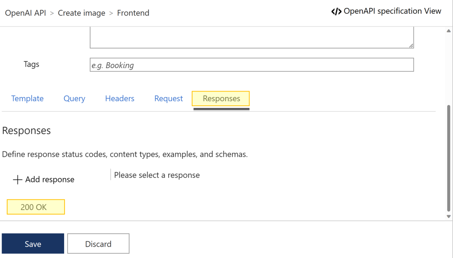
Task: Click the plus icon beside Add response
Action: [x=17, y=180]
